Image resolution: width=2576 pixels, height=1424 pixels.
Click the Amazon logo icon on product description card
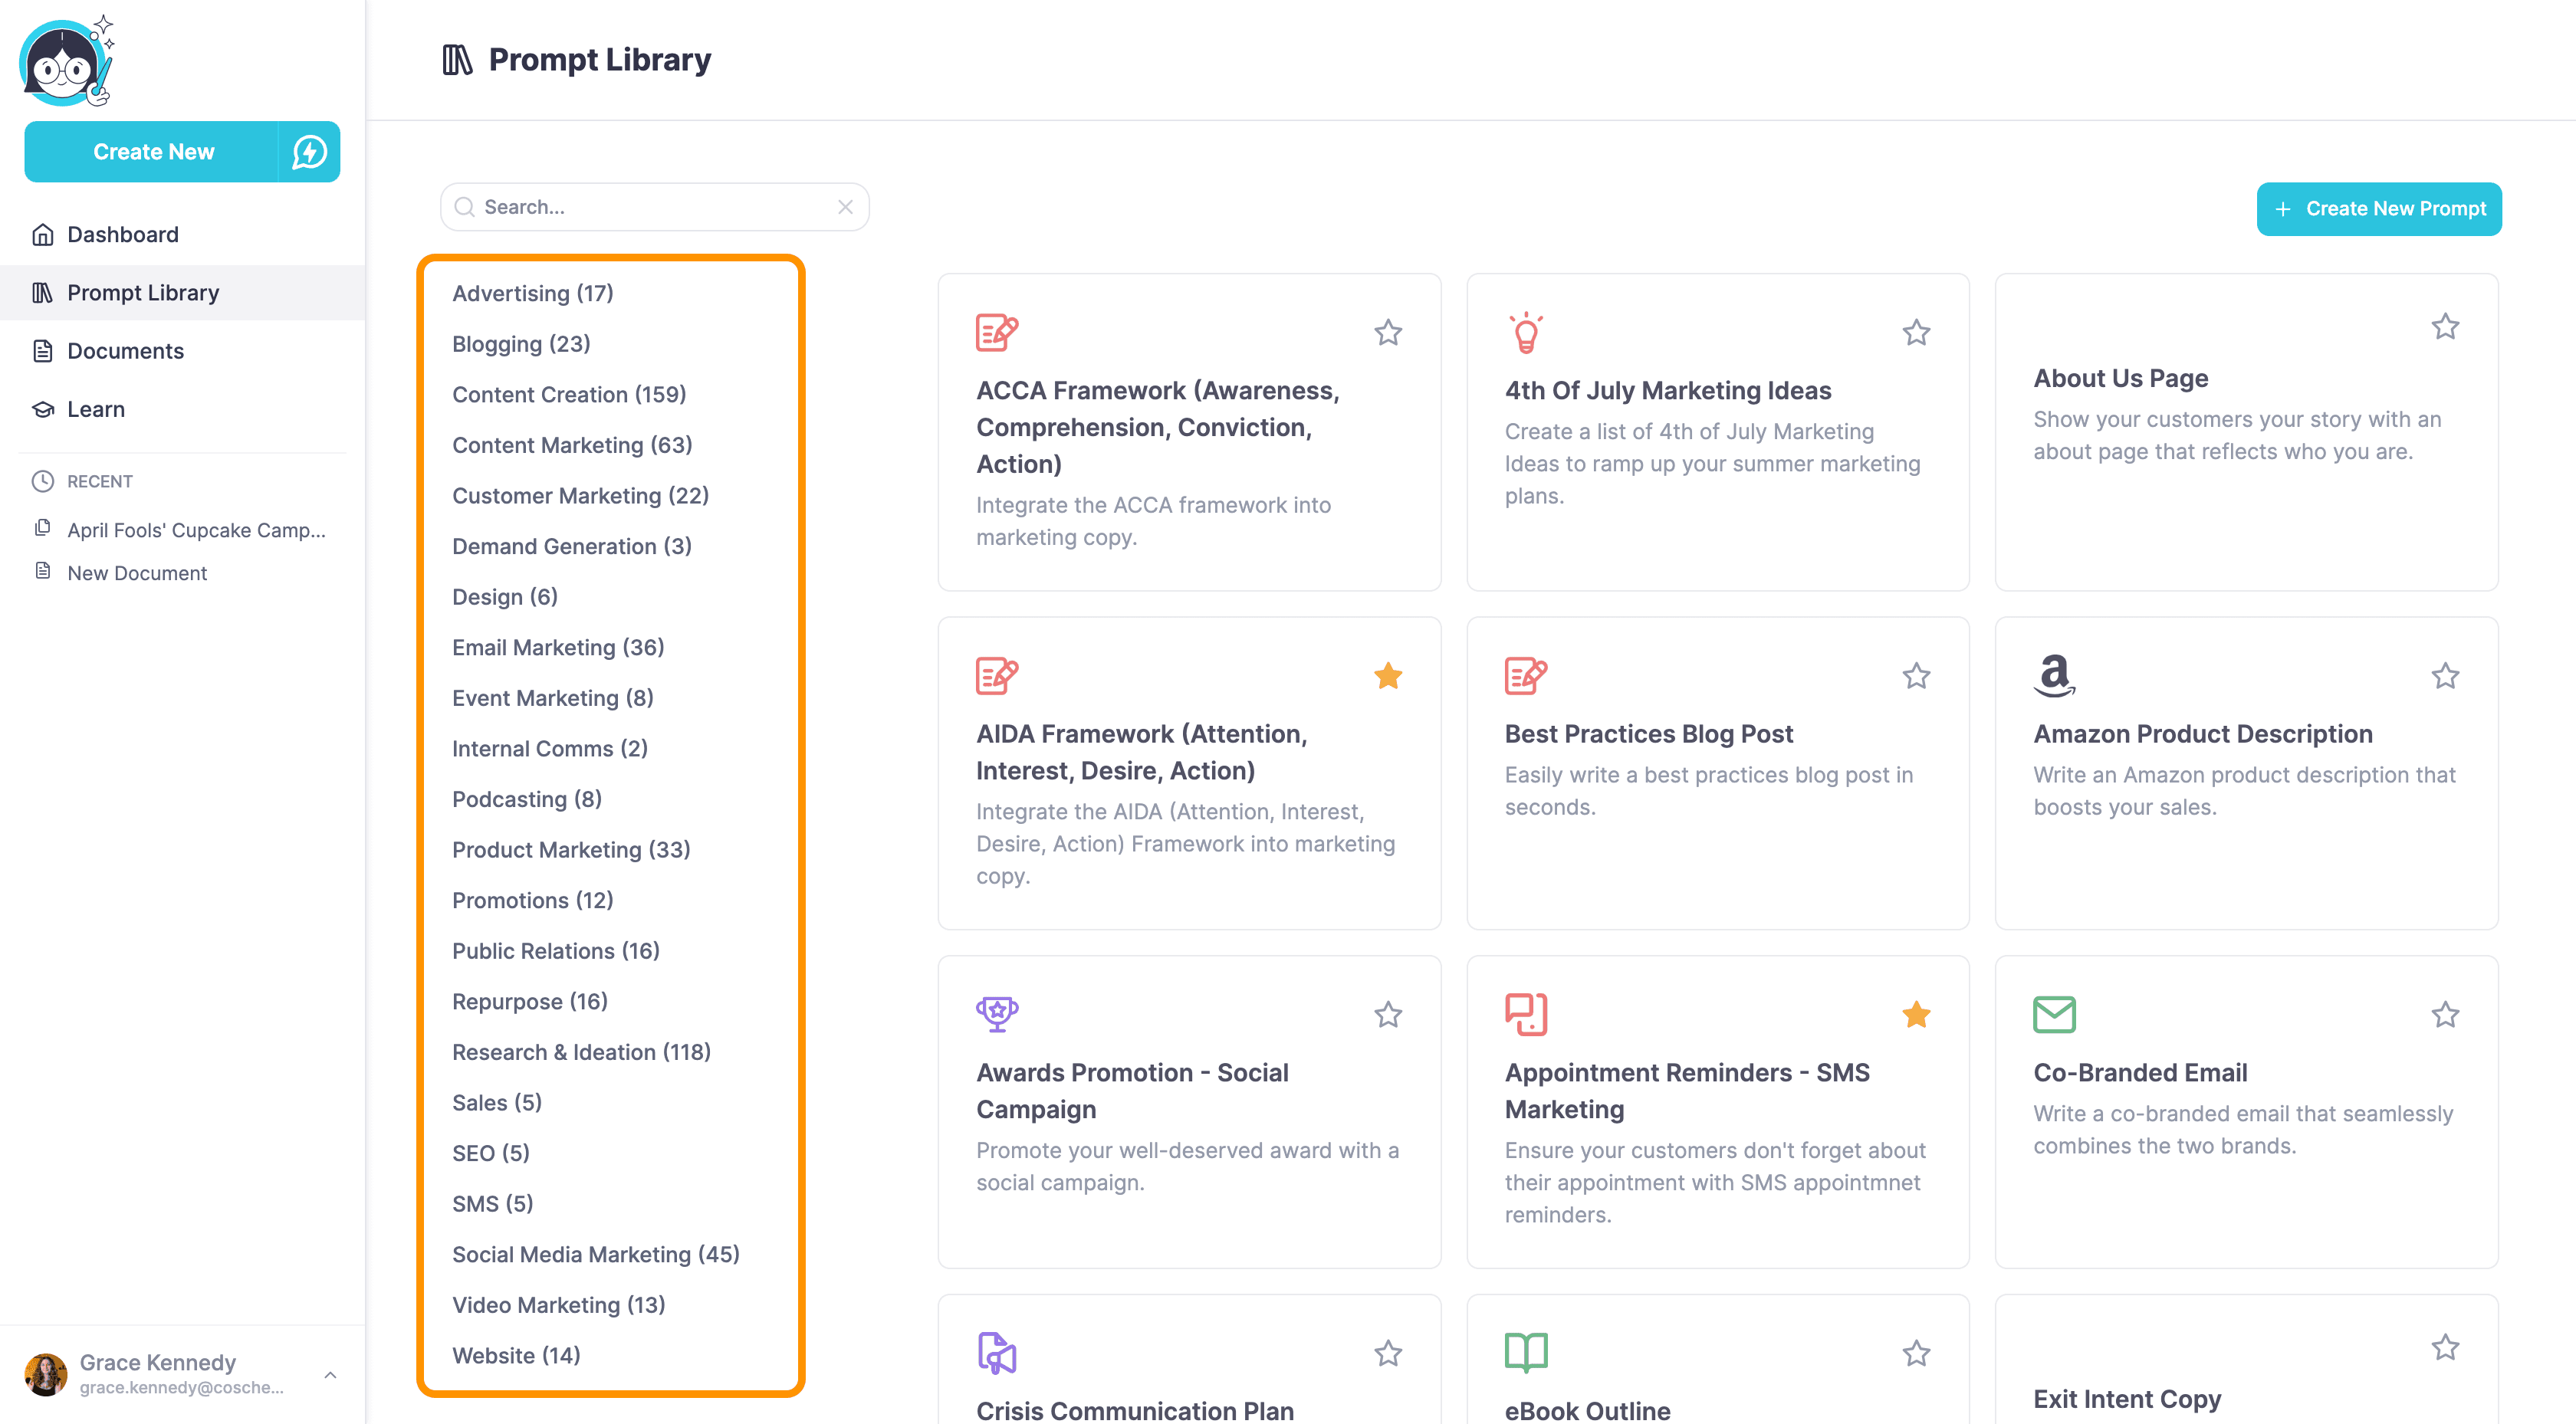[2054, 675]
